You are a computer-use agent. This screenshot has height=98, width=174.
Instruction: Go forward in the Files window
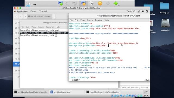click(20, 16)
